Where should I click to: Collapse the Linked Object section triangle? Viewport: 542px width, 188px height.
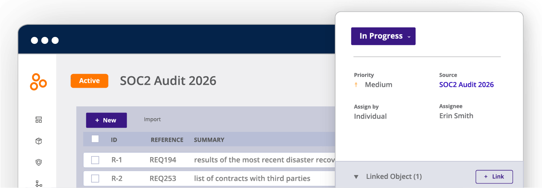click(356, 177)
